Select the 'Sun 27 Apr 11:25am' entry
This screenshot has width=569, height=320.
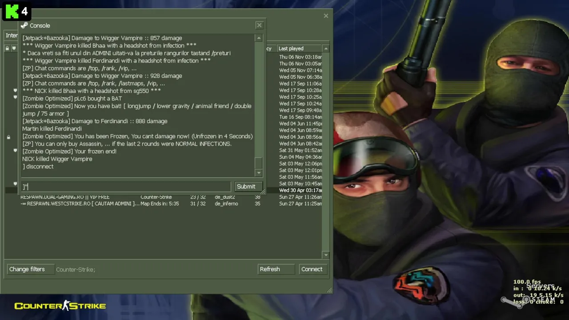click(x=301, y=204)
